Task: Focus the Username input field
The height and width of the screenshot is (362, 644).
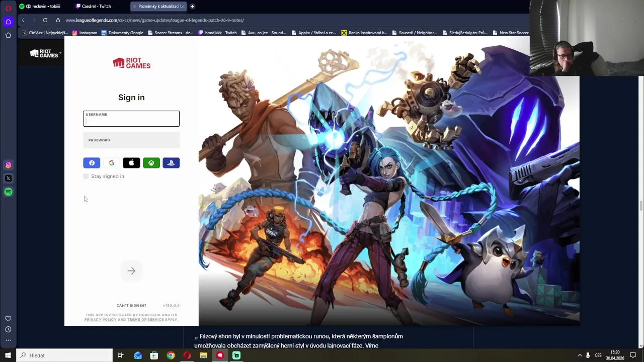Action: pyautogui.click(x=131, y=119)
